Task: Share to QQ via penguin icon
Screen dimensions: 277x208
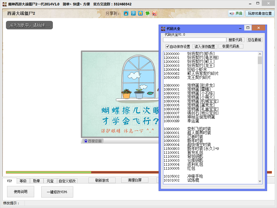Action: [x=126, y=14]
